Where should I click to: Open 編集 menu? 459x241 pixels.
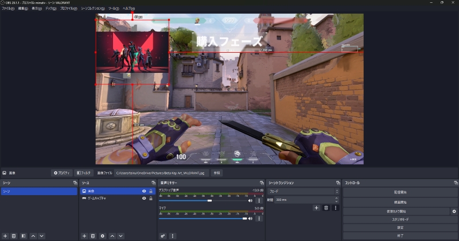click(x=23, y=9)
